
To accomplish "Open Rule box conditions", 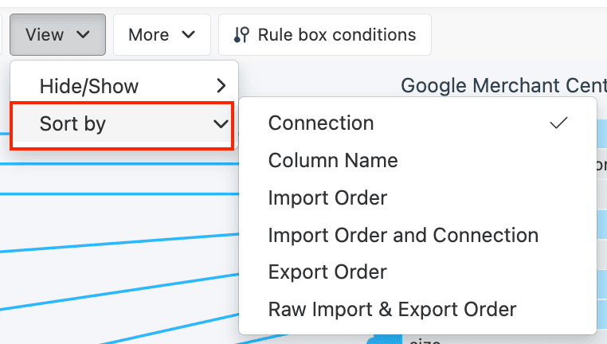I will (336, 35).
